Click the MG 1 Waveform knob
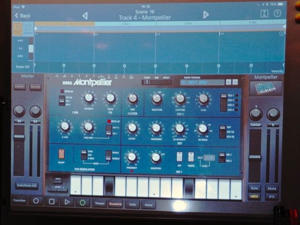Image resolution: width=300 pixels, height=225 pixels. tap(156, 158)
